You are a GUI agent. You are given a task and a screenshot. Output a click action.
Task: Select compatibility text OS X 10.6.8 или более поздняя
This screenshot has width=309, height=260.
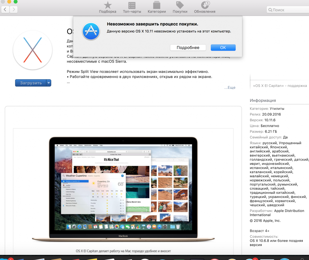point(276,243)
